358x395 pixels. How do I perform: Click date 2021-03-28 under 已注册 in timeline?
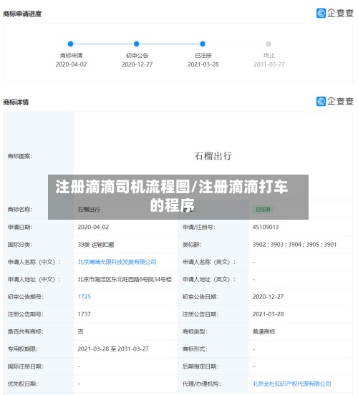[203, 64]
